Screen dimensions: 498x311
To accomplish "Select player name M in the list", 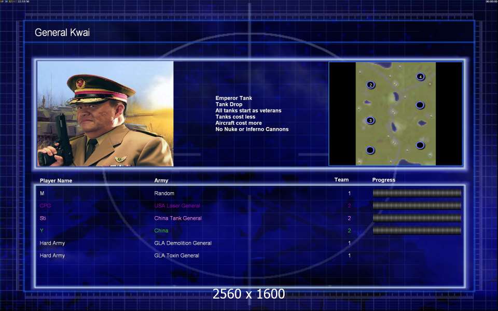I will (x=42, y=193).
